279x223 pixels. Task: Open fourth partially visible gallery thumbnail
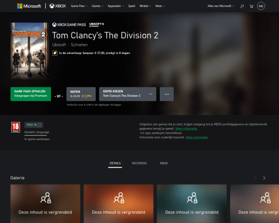coord(255,204)
